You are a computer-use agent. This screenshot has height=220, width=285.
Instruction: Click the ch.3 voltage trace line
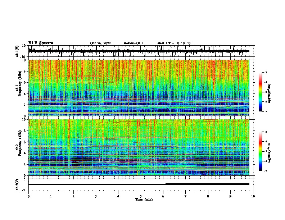click(139, 184)
